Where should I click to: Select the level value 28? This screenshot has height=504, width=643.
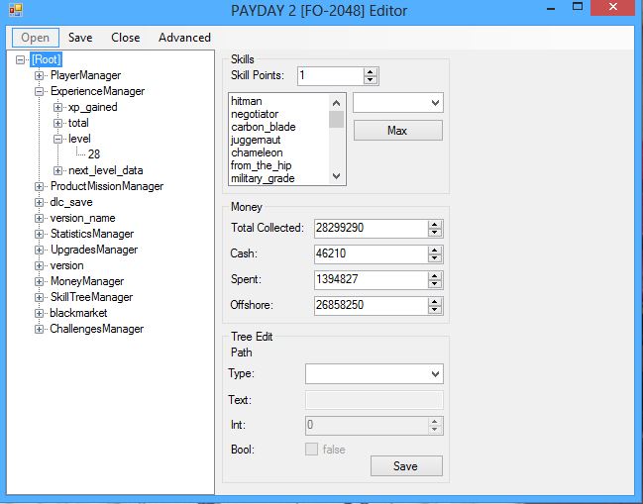[x=93, y=154]
